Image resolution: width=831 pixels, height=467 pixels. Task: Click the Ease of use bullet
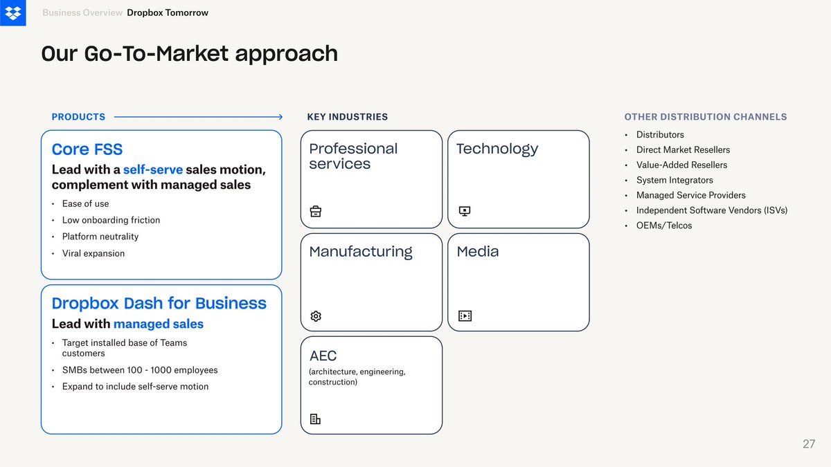tap(85, 203)
